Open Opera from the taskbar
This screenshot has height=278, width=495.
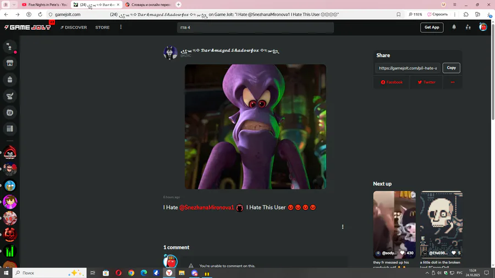coord(118,273)
